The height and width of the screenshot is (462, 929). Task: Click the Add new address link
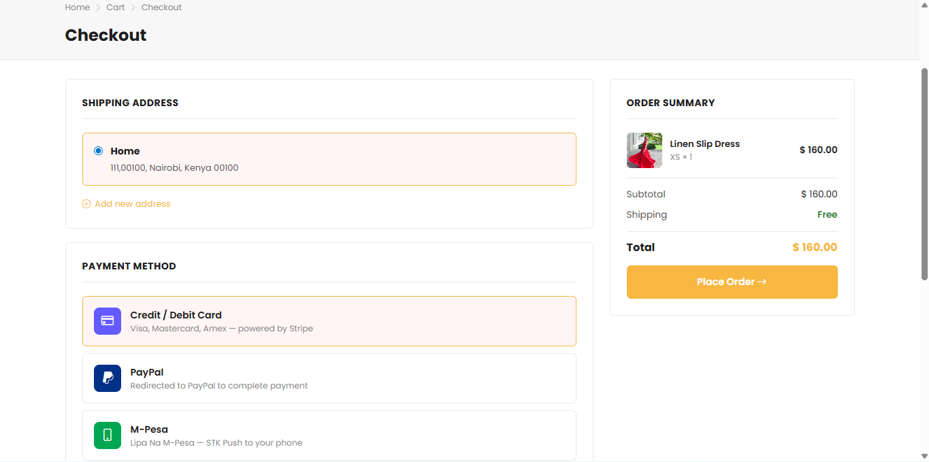pyautogui.click(x=133, y=204)
